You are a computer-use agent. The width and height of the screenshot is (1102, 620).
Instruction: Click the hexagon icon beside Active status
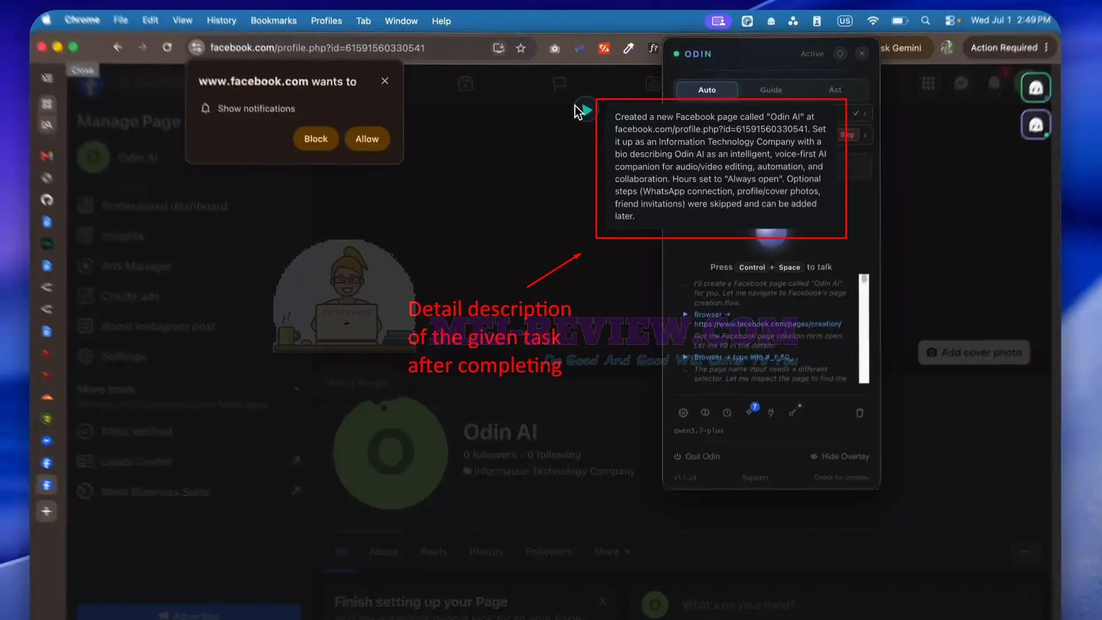840,53
